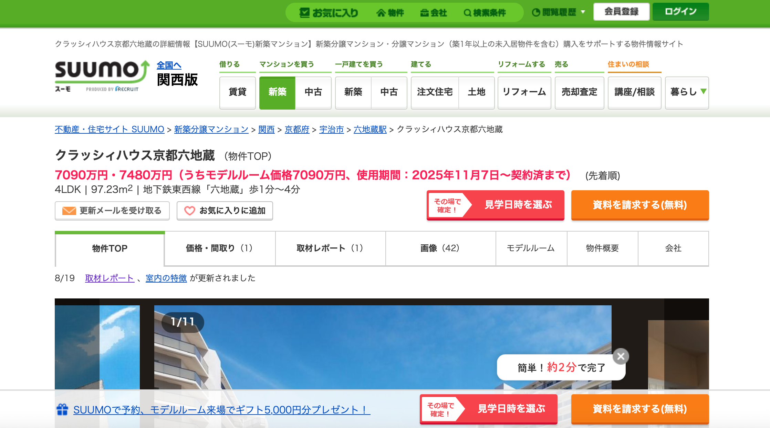770x428 pixels.
Task: Switch to the 価格・間取り tab
Action: point(220,248)
